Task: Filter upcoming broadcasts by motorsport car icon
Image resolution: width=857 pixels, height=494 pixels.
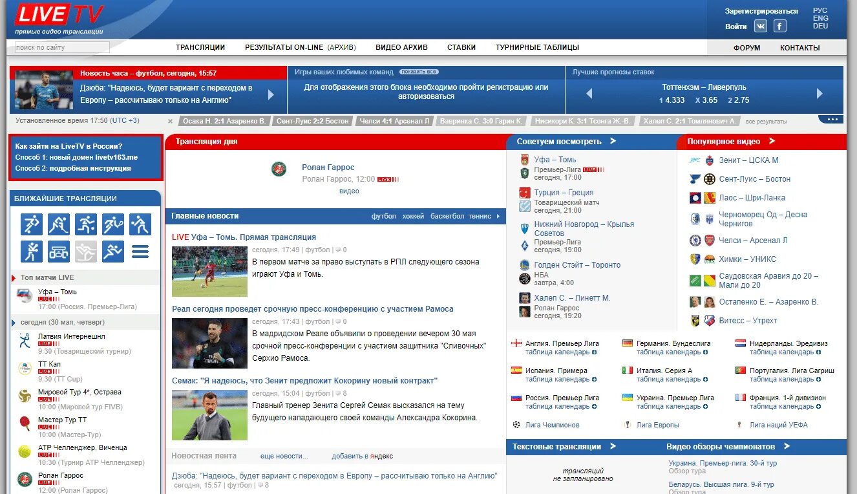Action: click(x=59, y=252)
